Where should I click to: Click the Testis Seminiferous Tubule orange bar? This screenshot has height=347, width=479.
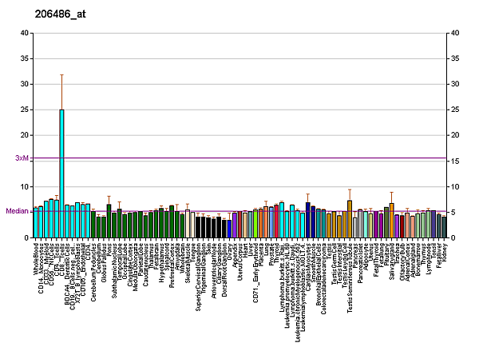[350, 219]
